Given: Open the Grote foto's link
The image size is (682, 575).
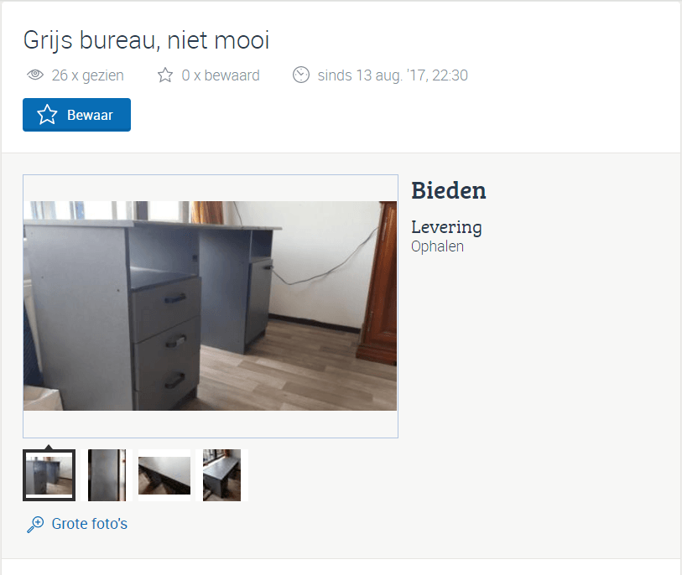Looking at the screenshot, I should [x=90, y=524].
